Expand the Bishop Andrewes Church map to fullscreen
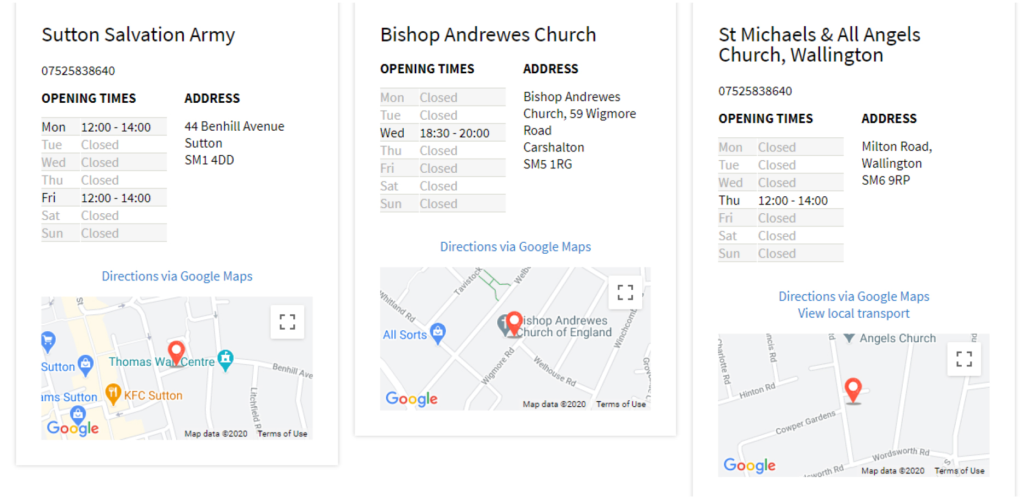 click(625, 293)
